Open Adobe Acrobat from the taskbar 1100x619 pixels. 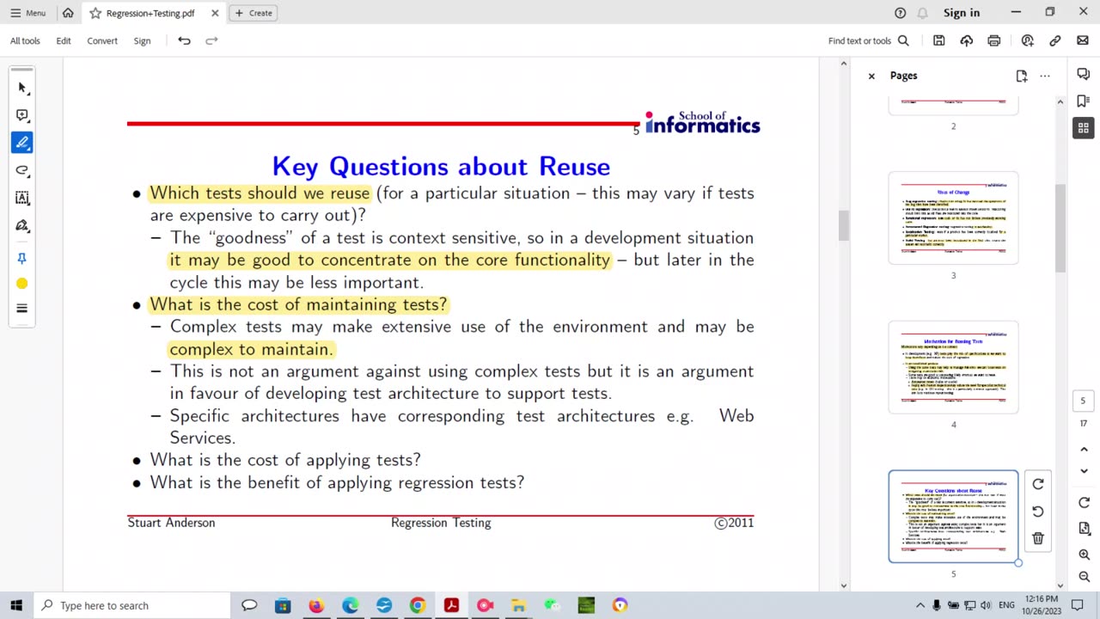(x=451, y=605)
